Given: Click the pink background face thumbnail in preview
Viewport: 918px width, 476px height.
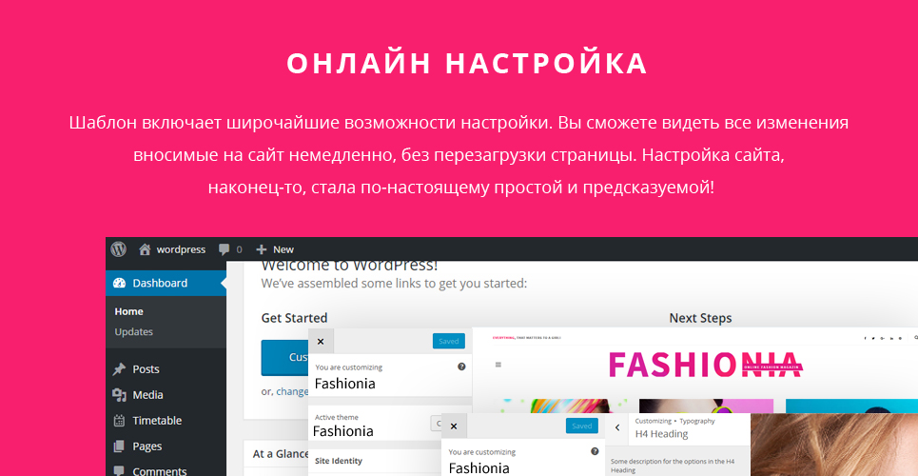Looking at the screenshot, I should 706,407.
